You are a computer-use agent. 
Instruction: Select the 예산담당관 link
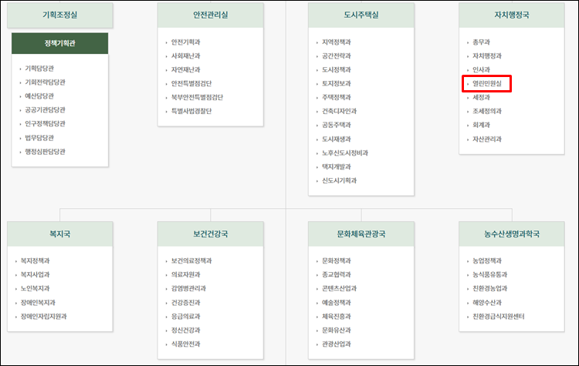39,96
